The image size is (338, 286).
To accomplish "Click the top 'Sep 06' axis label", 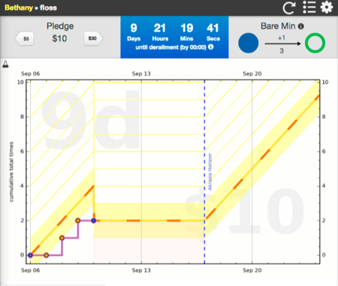I will [x=31, y=74].
